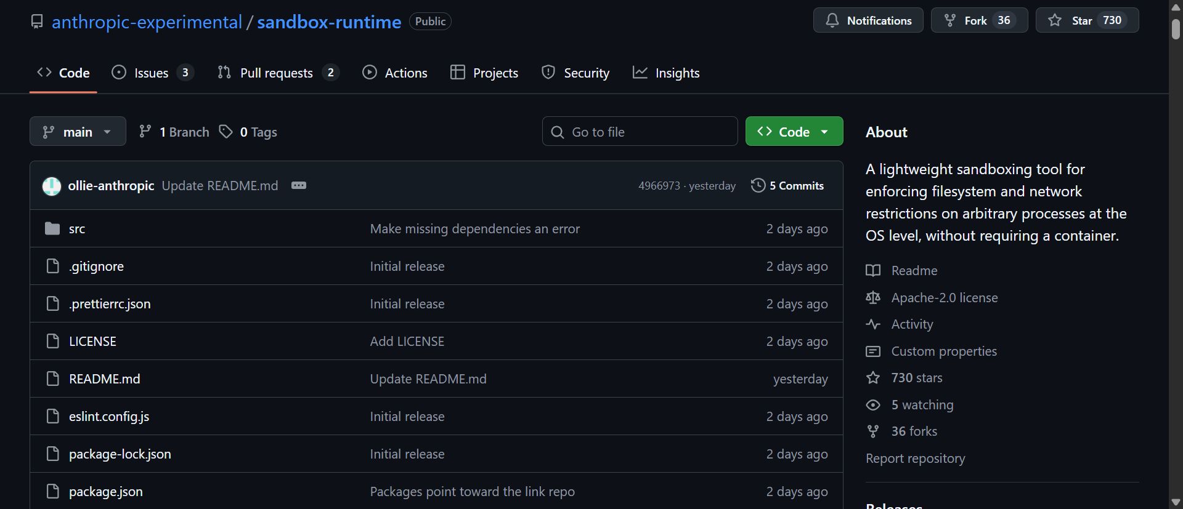Click the ollie-anthropic avatar
The image size is (1183, 509).
click(52, 186)
